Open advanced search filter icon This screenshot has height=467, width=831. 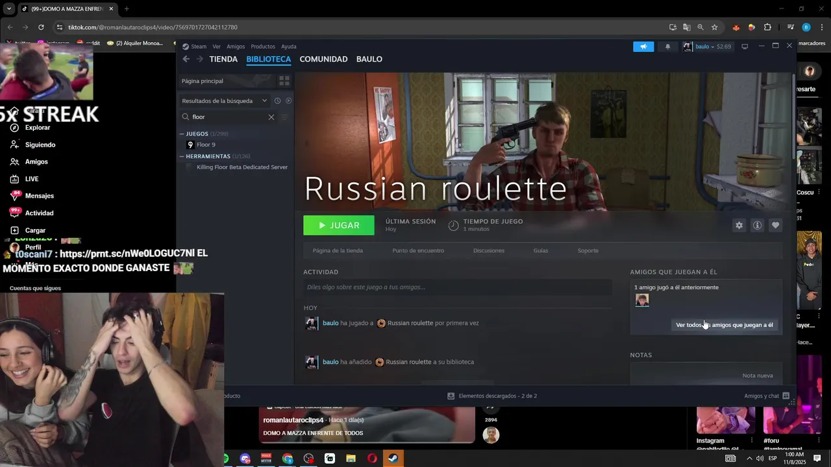click(284, 117)
